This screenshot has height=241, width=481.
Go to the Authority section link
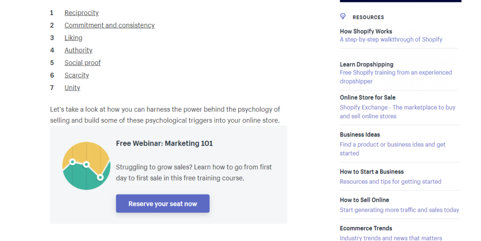(78, 50)
